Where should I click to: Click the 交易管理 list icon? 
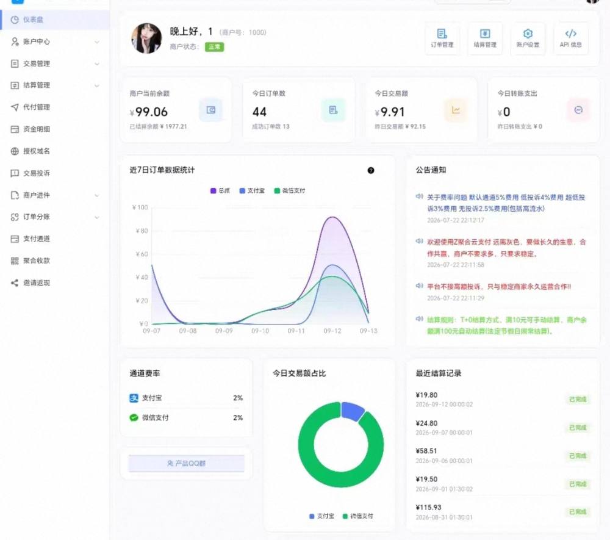tap(15, 64)
